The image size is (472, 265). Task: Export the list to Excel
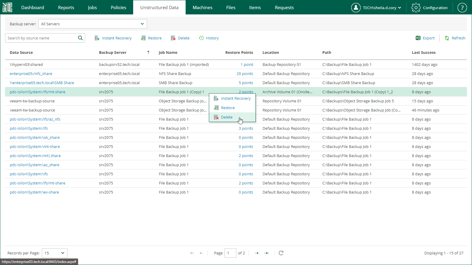[425, 38]
